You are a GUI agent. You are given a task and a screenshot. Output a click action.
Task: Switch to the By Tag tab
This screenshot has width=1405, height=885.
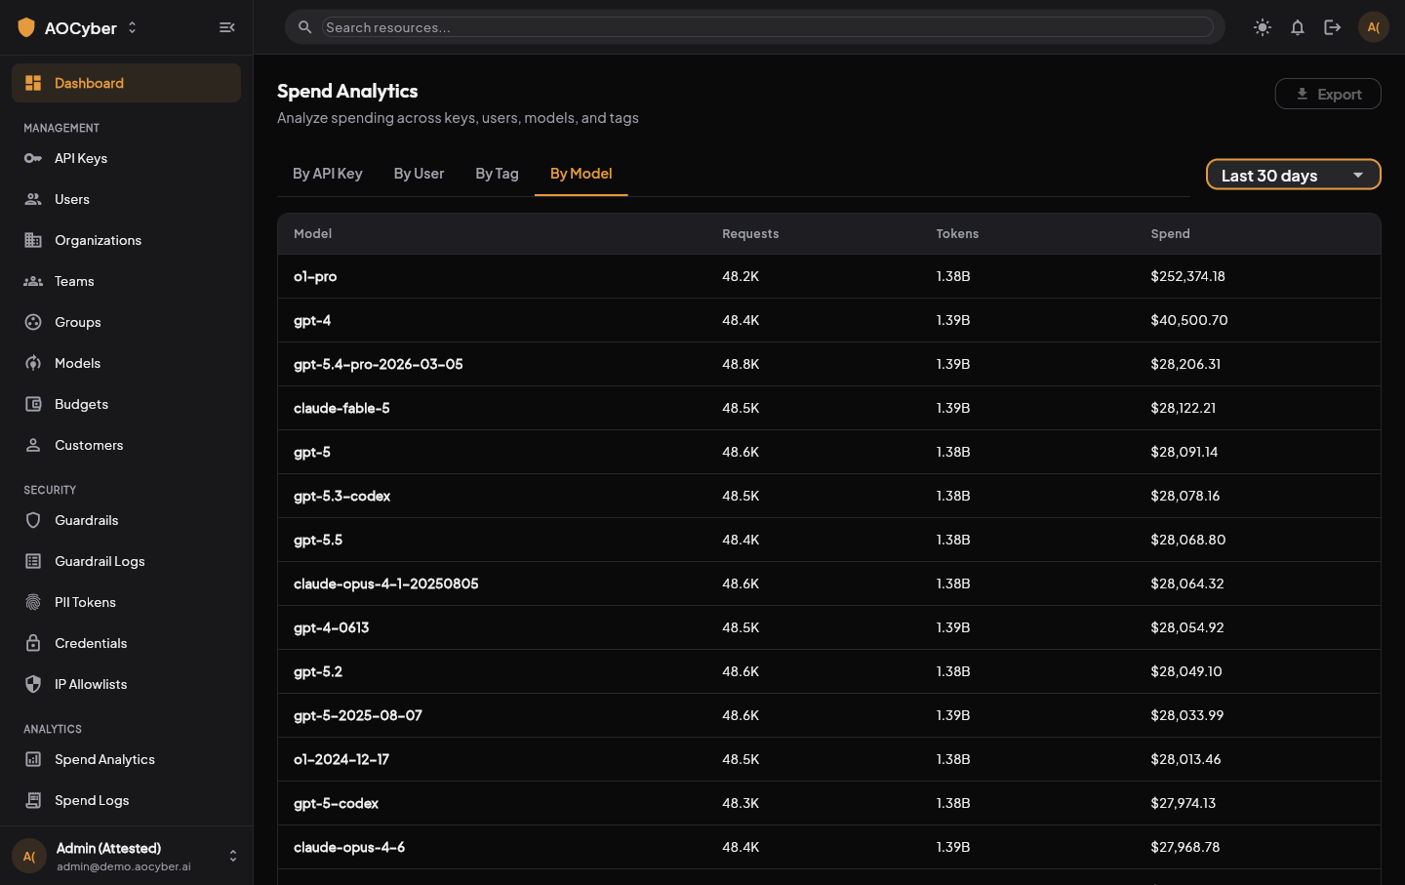click(x=498, y=173)
